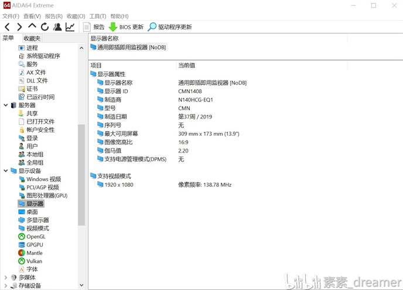Expand the 存储设备 tree node
403x290 pixels.
point(6,286)
